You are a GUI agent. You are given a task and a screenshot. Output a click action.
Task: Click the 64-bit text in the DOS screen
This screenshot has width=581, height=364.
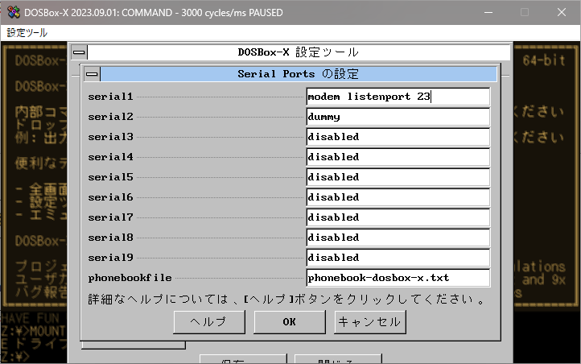pyautogui.click(x=543, y=60)
